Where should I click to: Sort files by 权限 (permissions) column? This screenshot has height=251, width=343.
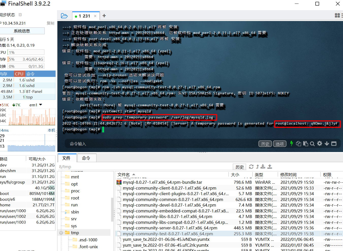tap(332, 175)
